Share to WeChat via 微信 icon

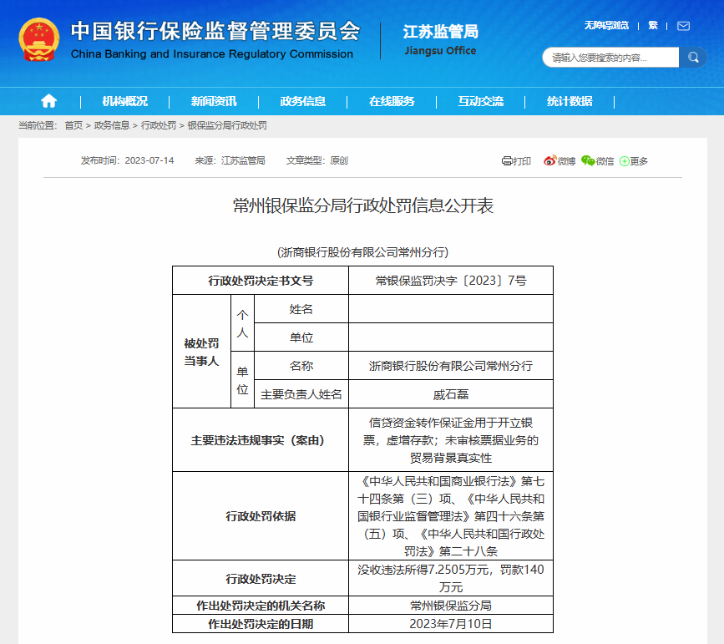point(597,161)
